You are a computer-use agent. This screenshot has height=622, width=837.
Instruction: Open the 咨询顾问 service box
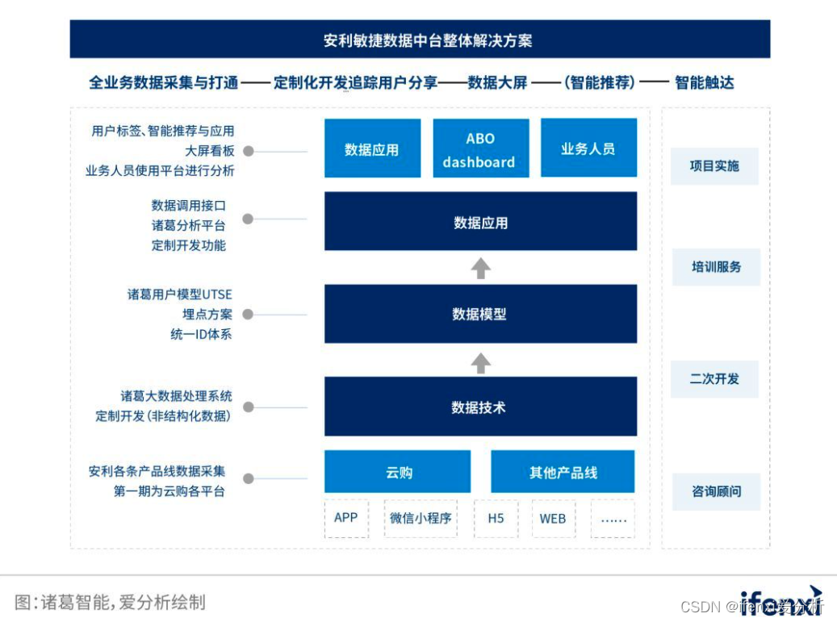coord(716,492)
